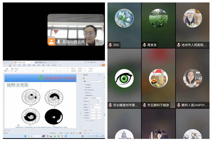Open the Windows Start button in shared screen
Screen dimensions: 212x141
click(25, 136)
